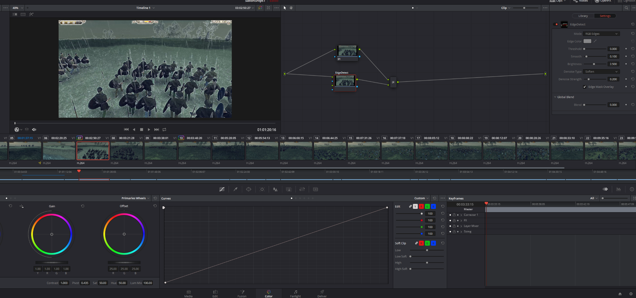Select the pointer tool in node editor
The image size is (636, 298).
point(285,8)
